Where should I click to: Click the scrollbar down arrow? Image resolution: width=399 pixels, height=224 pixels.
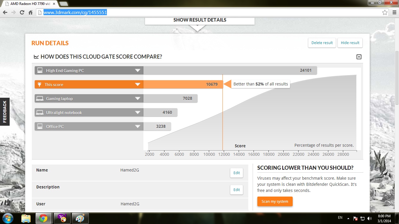(397, 210)
